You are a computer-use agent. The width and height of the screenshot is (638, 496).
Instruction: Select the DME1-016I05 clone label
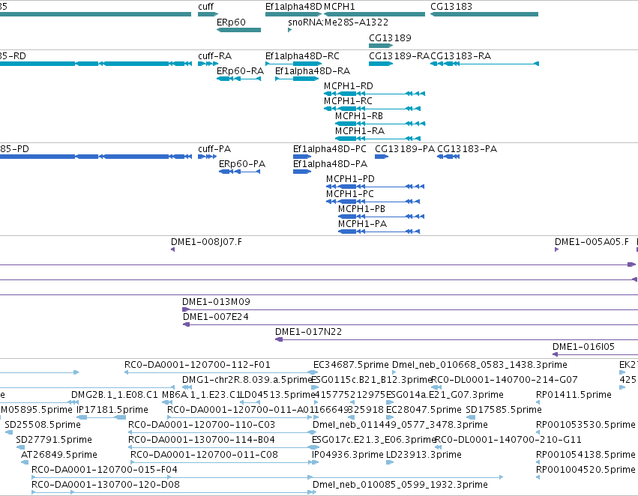[583, 347]
